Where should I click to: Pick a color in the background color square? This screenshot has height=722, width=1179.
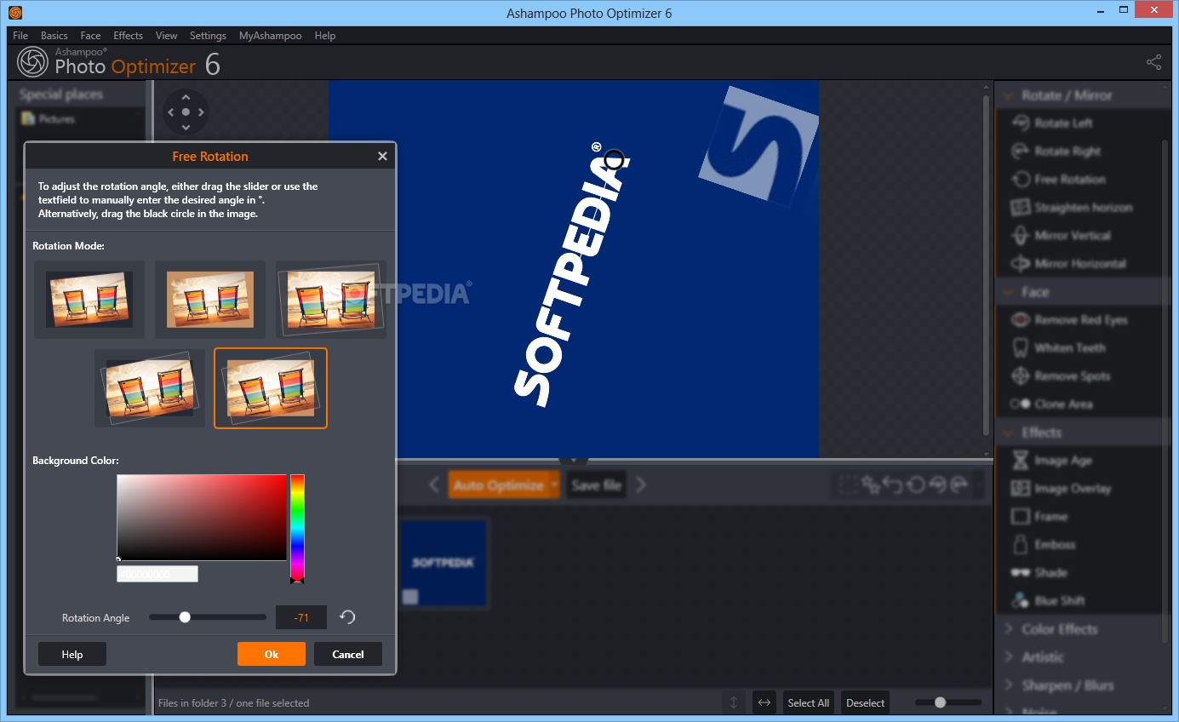(202, 518)
